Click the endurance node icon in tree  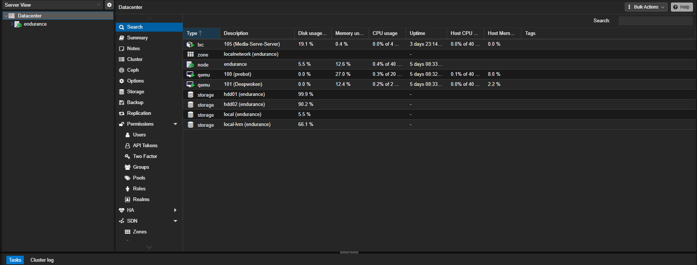[18, 24]
